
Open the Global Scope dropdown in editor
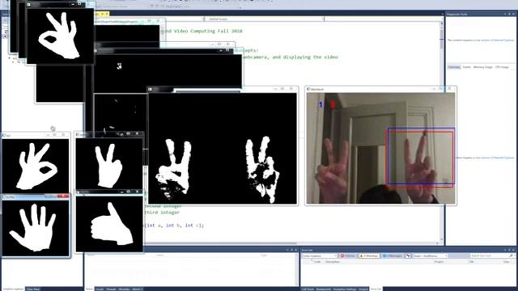[x=265, y=19]
